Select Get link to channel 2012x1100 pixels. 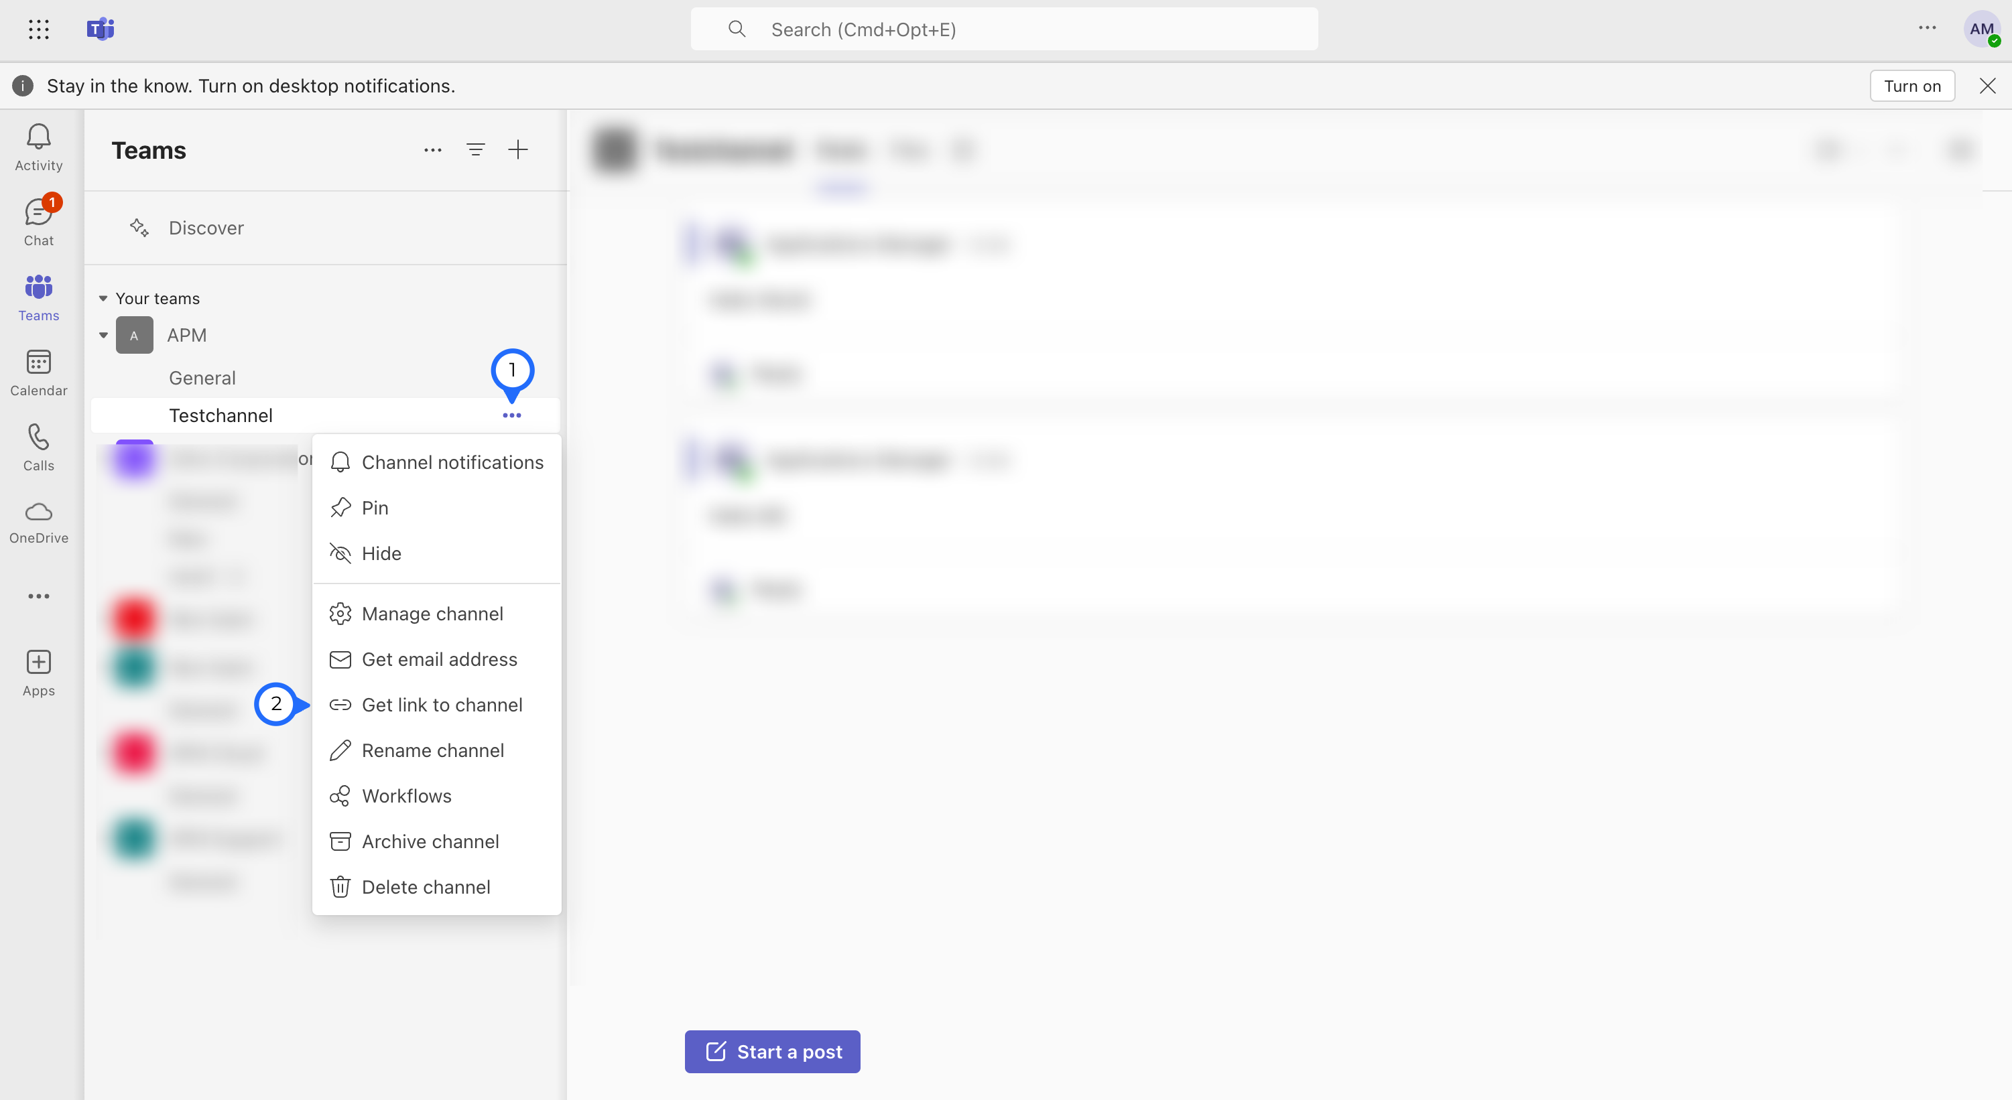(x=441, y=705)
